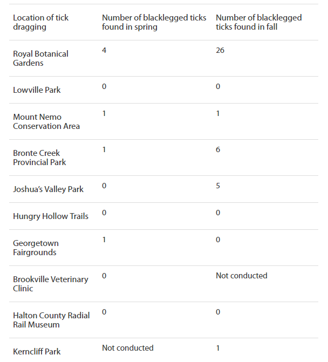Select the Lowville Park location cell
Viewport: 328px width, 362px height.
tap(37, 90)
